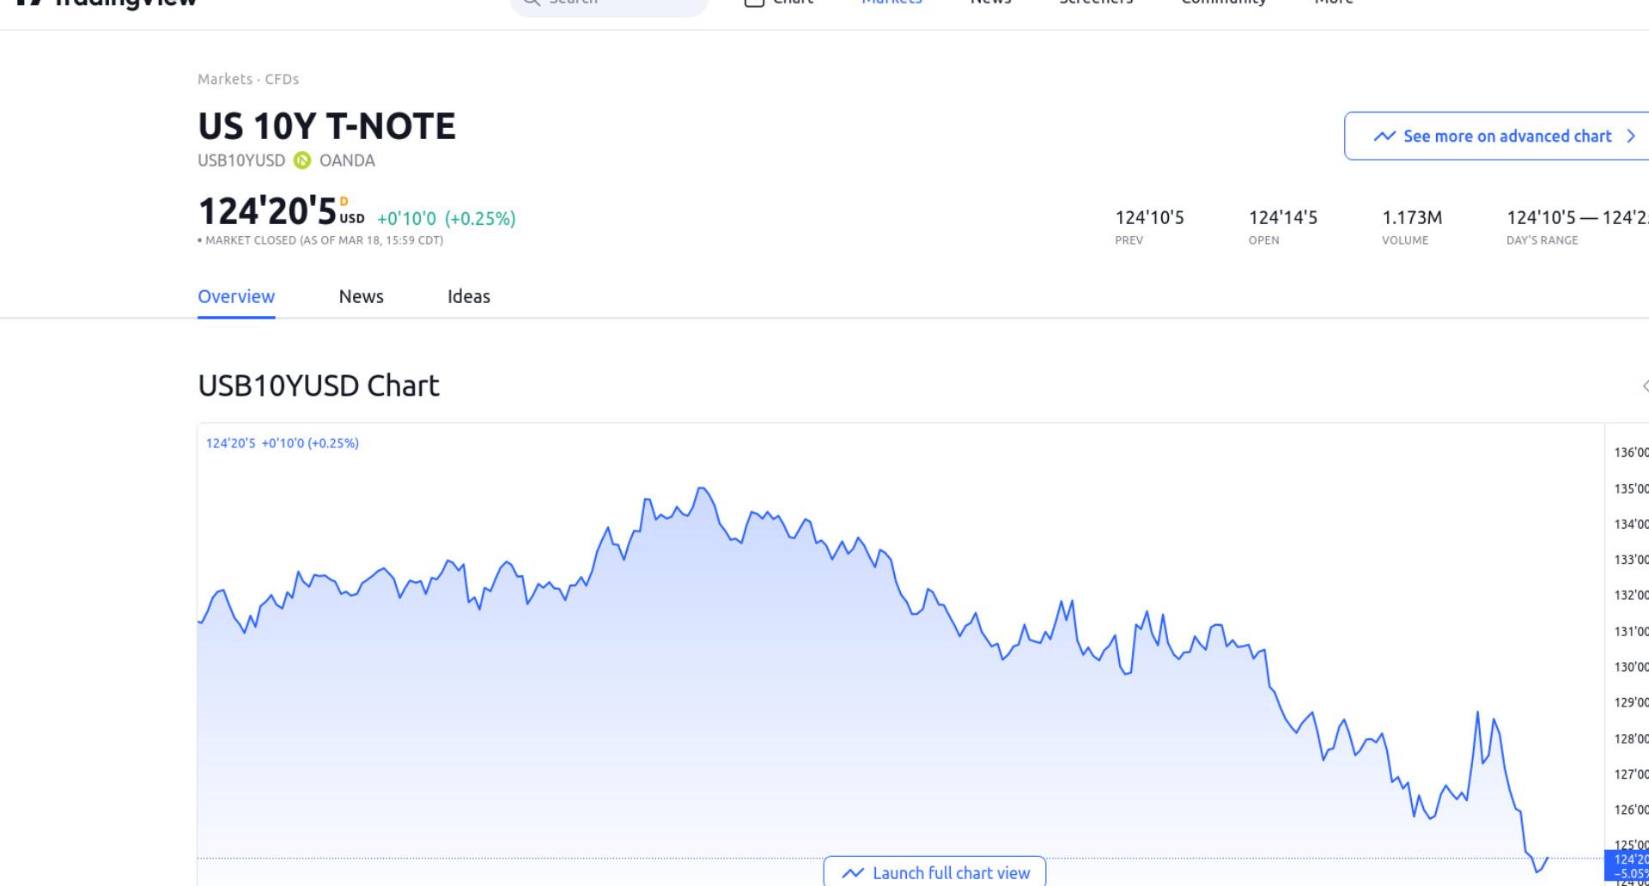Image resolution: width=1649 pixels, height=886 pixels.
Task: Click the chart peak near 135'00
Action: pos(703,489)
